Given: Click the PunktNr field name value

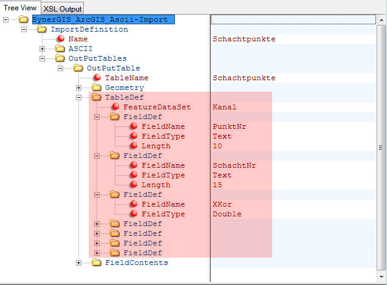Looking at the screenshot, I should 229,126.
